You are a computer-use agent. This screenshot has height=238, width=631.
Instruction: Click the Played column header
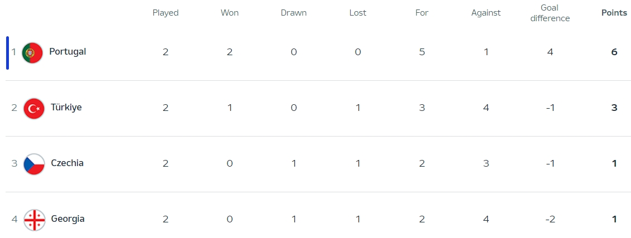click(x=166, y=13)
